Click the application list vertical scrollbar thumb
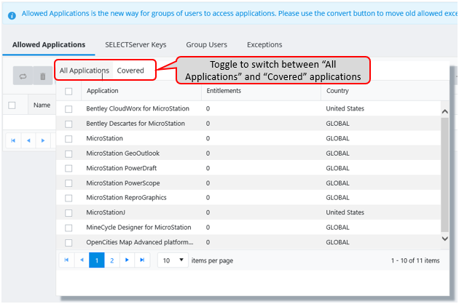Viewport: 459px width, 304px height. (x=444, y=175)
